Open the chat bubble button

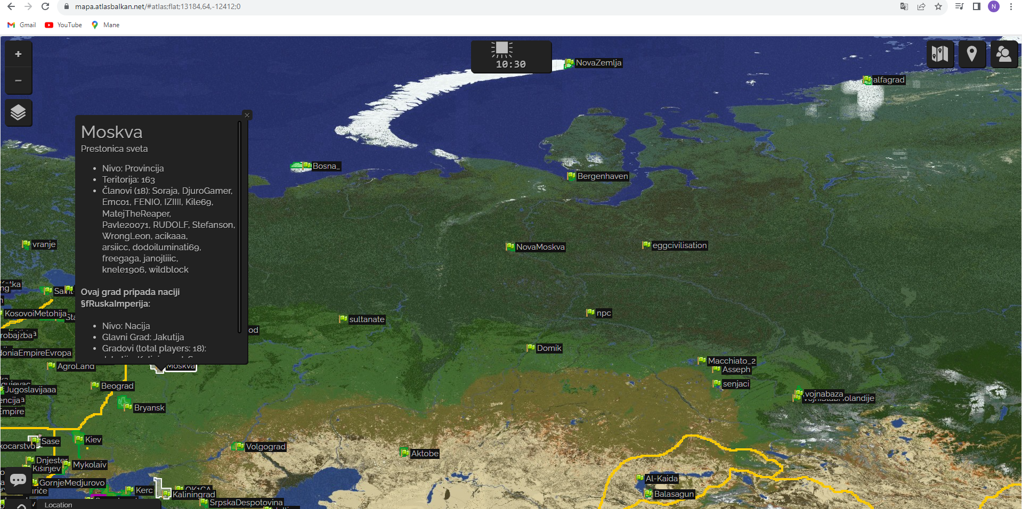(18, 480)
